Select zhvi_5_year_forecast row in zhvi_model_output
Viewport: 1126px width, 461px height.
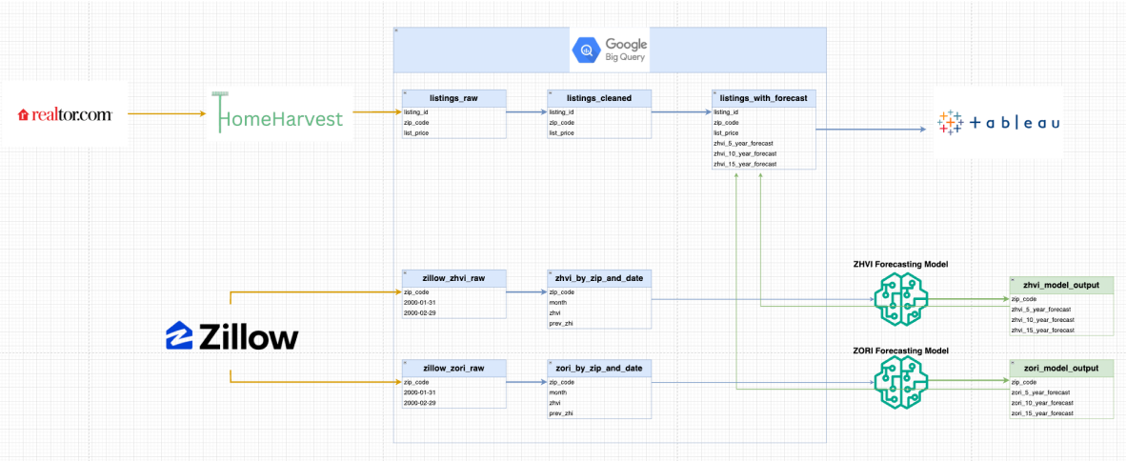(x=1061, y=309)
